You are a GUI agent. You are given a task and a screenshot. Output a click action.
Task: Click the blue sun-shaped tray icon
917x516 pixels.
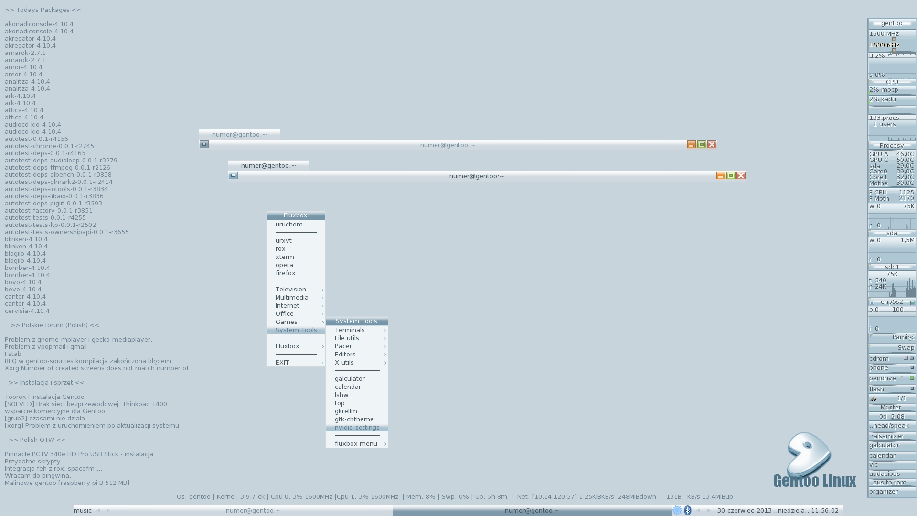coord(677,510)
